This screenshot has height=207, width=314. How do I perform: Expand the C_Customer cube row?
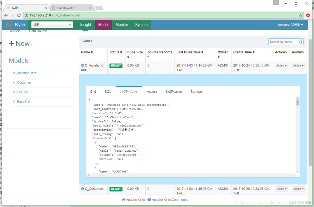tap(82, 189)
